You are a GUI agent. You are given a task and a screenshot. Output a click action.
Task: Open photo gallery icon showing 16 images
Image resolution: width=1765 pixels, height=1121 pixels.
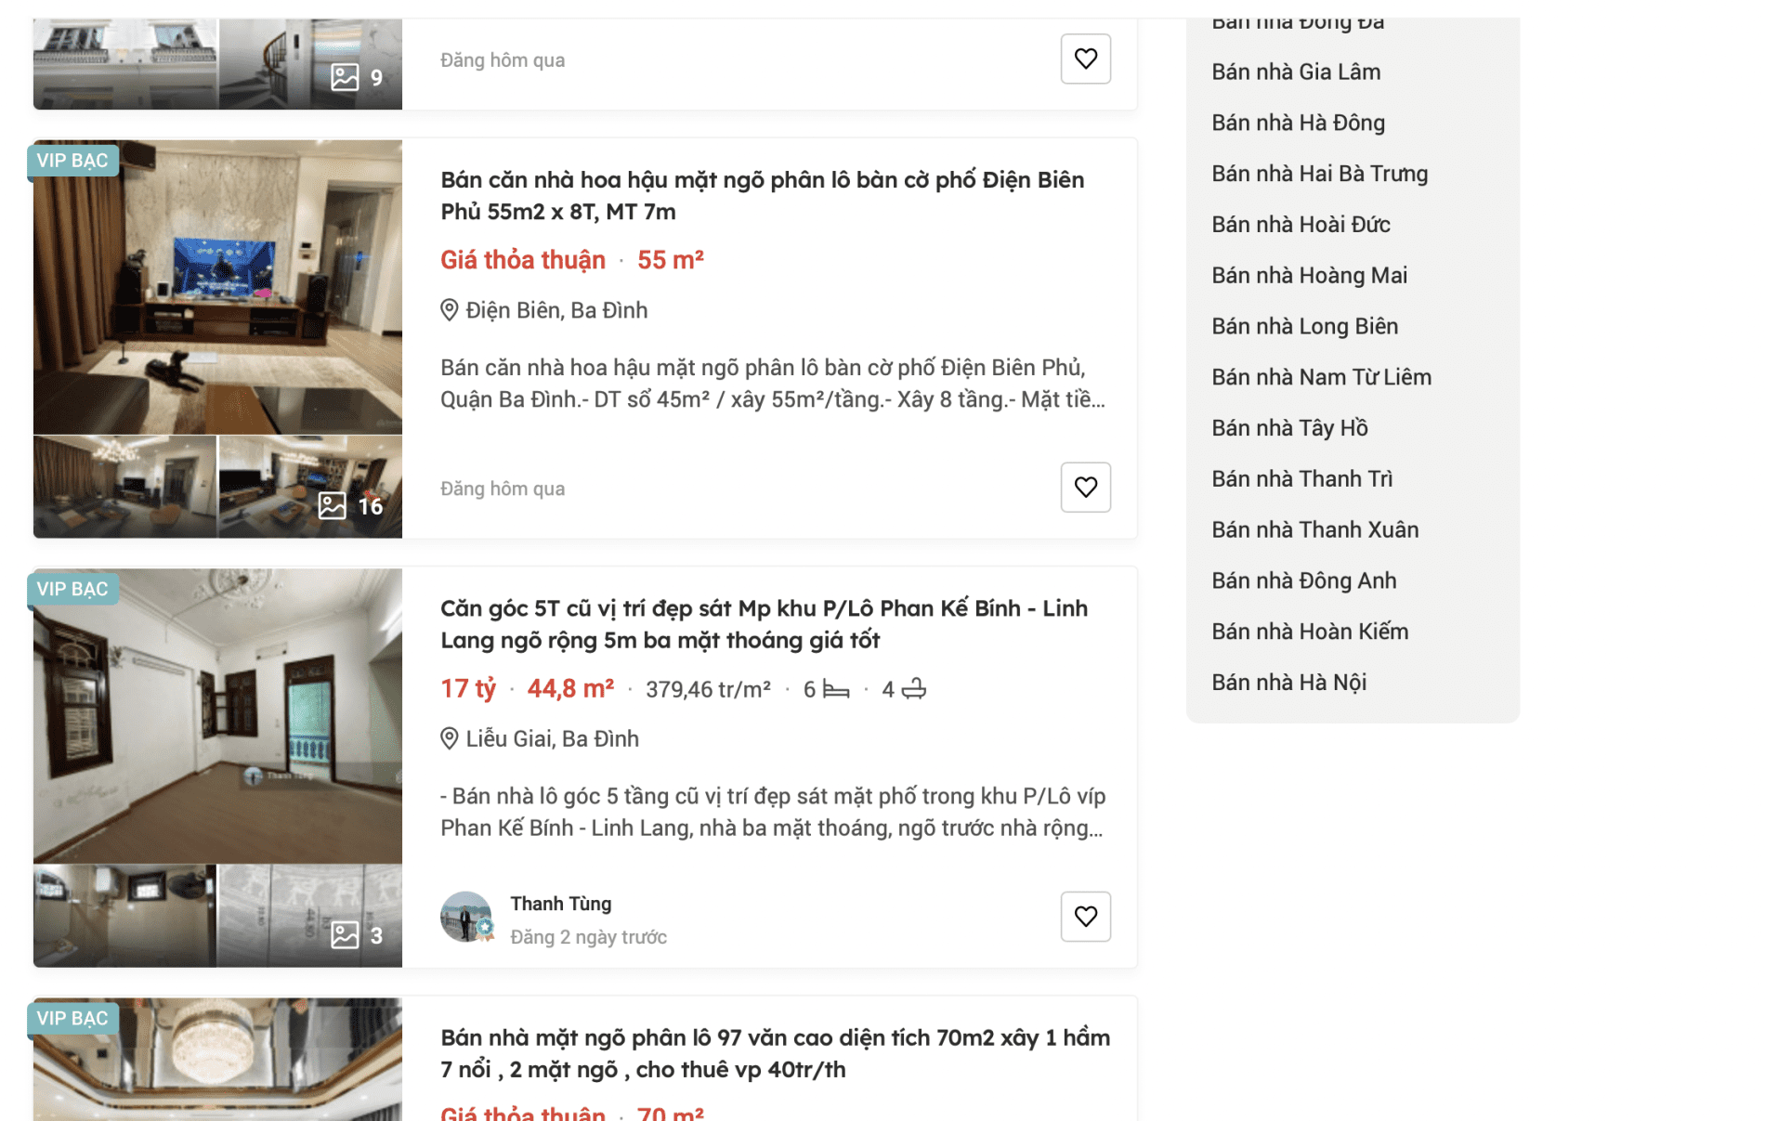333,506
